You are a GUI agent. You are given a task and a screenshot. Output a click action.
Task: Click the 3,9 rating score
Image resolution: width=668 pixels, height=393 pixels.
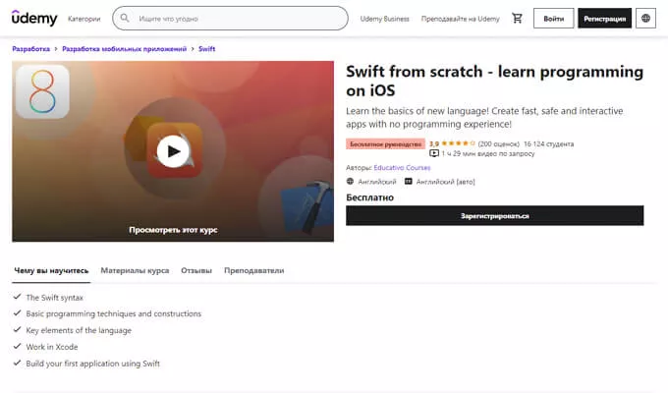(x=434, y=144)
